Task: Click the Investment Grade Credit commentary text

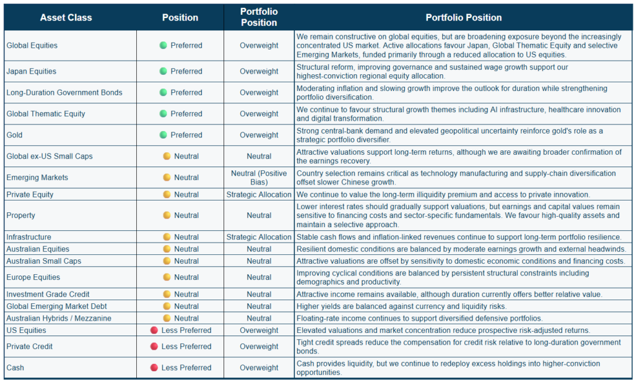Action: tap(449, 295)
